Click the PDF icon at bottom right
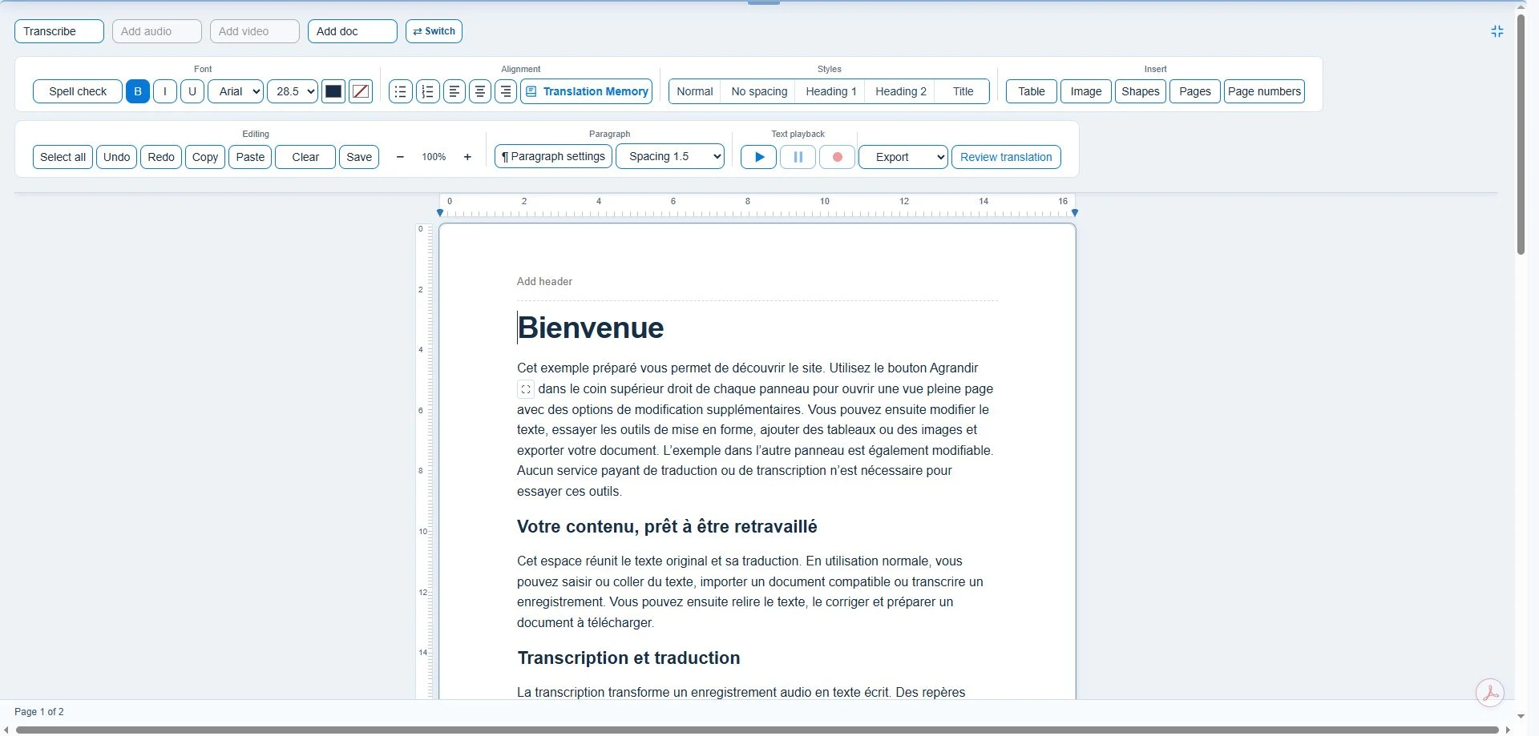This screenshot has width=1539, height=736. pos(1490,693)
